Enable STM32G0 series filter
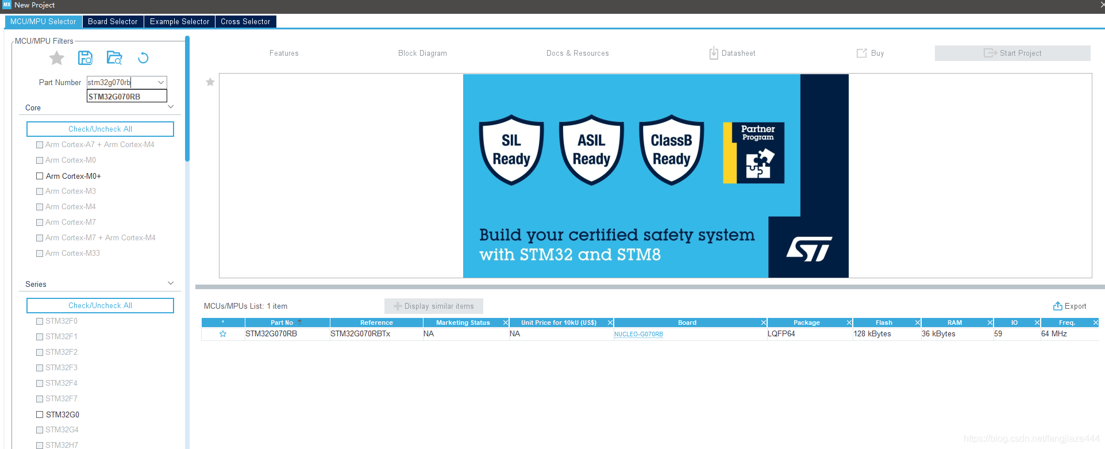 40,415
